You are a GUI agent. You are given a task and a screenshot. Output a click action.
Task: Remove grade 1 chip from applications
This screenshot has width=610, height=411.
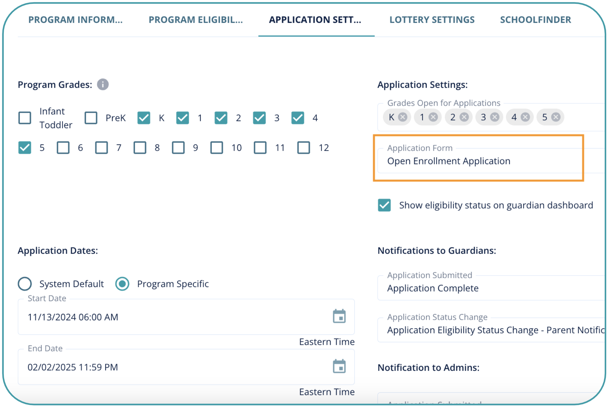click(x=433, y=117)
